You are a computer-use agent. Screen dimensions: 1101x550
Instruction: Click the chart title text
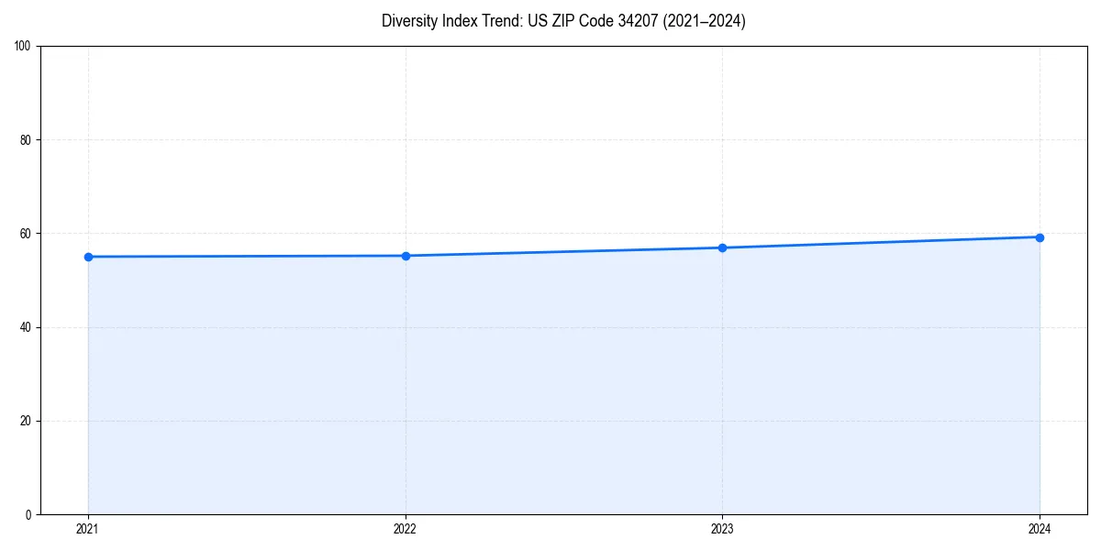[564, 21]
